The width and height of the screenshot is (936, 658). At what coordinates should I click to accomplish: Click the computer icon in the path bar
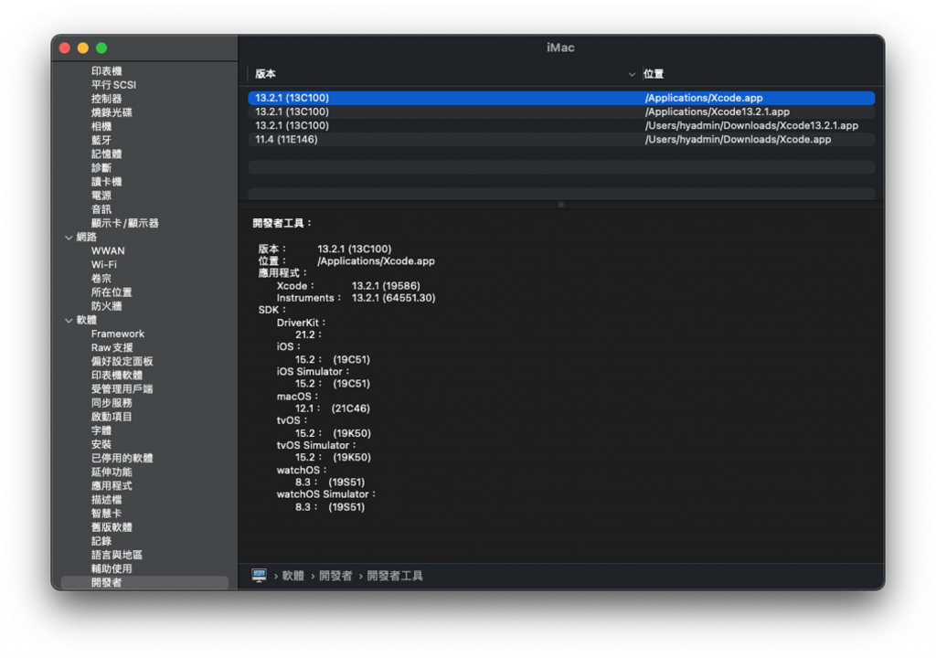[x=259, y=576]
